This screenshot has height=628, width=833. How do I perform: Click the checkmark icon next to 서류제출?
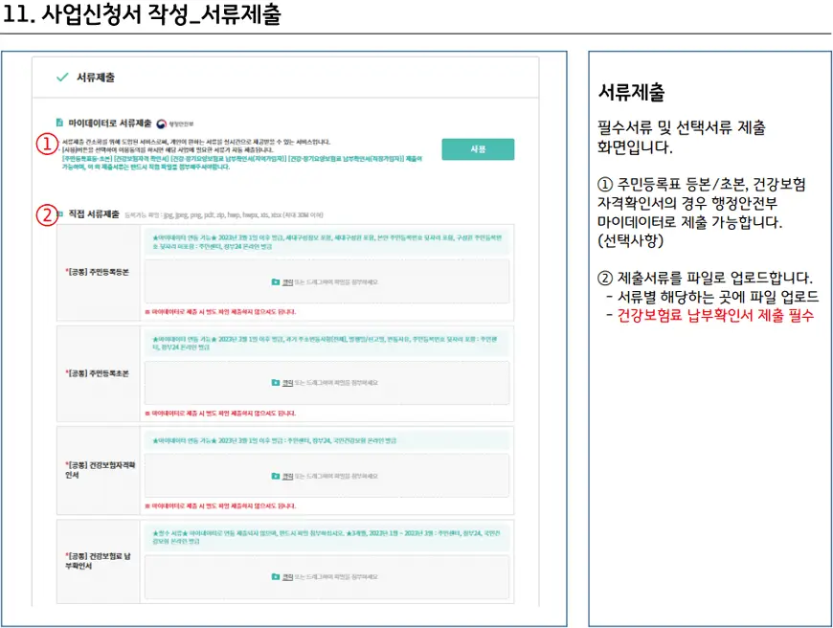coord(62,77)
